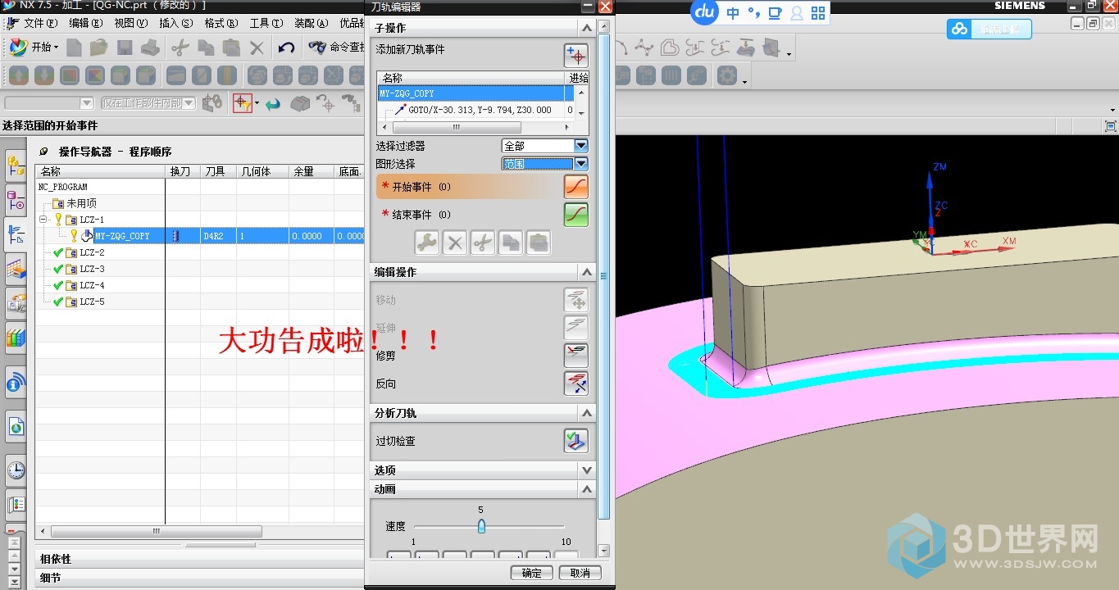This screenshot has width=1119, height=590.
Task: Click the Cancel (取消) button
Action: (580, 573)
